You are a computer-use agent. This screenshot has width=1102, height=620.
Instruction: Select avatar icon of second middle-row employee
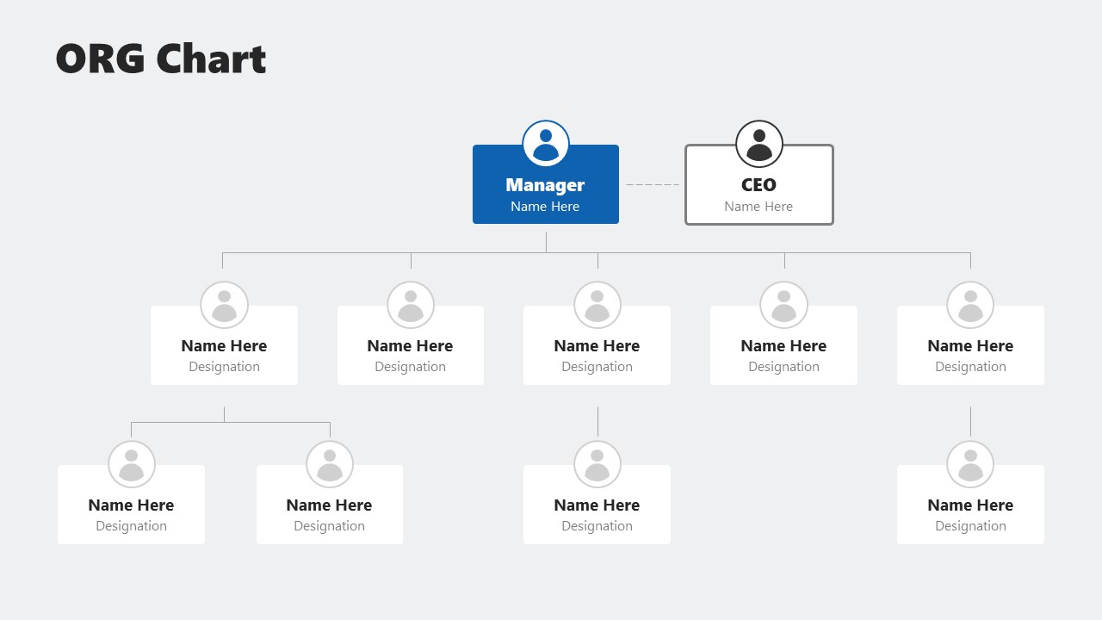pos(411,305)
